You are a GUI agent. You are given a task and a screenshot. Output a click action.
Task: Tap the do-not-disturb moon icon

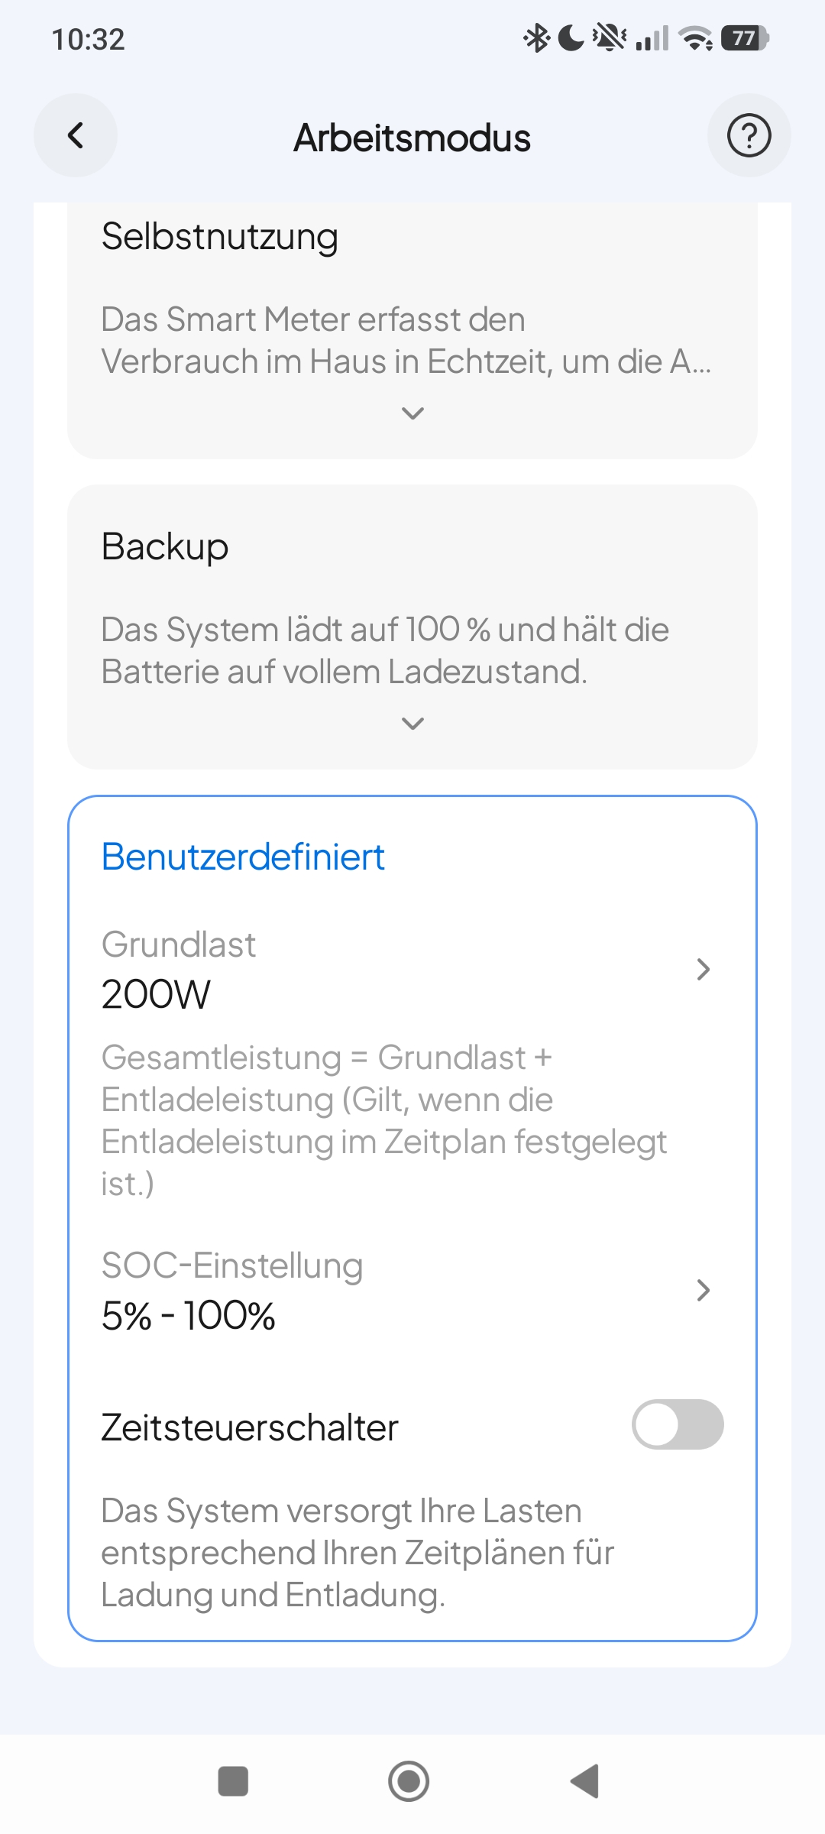[571, 37]
